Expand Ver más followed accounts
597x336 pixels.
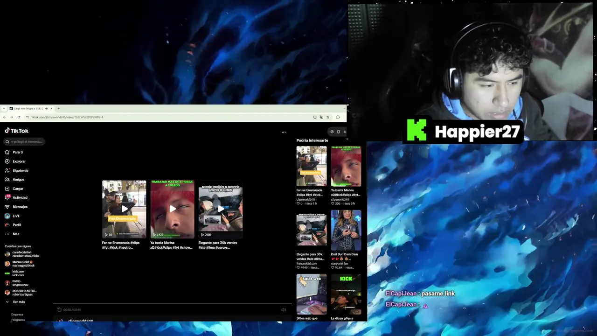click(15, 302)
